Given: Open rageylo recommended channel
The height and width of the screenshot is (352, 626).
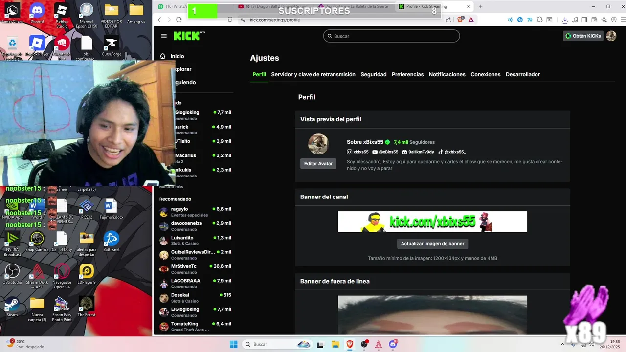Looking at the screenshot, I should (195, 212).
